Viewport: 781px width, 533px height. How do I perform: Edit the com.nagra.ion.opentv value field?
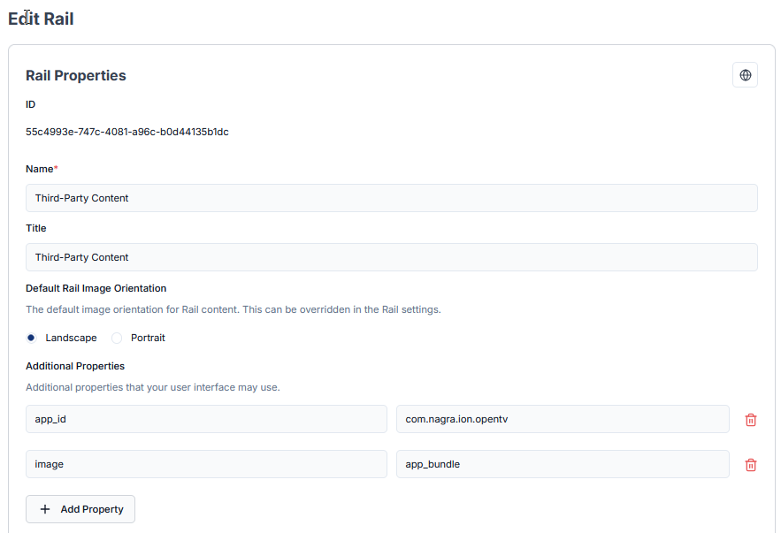562,419
